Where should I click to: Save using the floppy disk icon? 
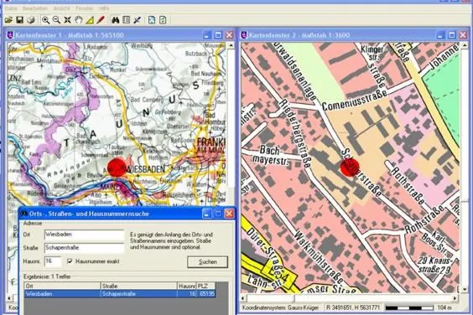tap(19, 20)
